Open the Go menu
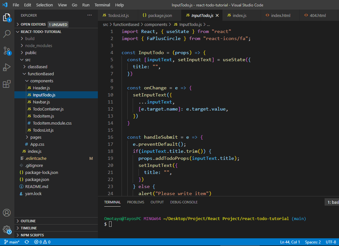This screenshot has height=246, width=339. pos(75,5)
